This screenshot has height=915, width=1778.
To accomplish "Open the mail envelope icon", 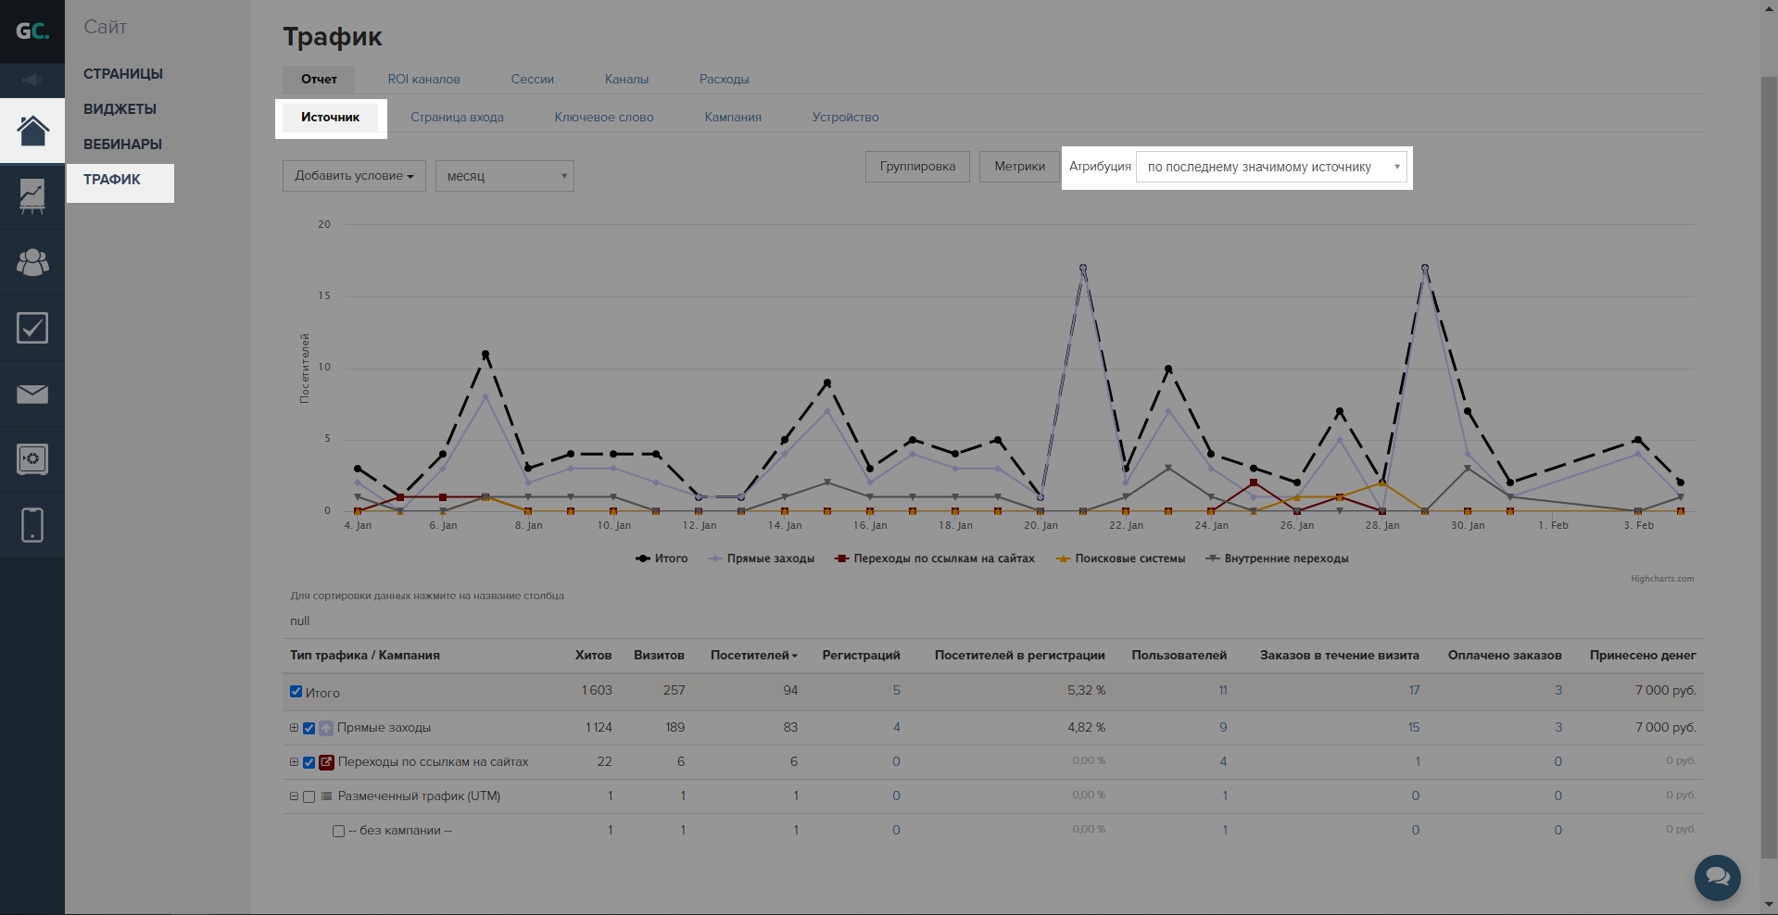I will 32,395.
